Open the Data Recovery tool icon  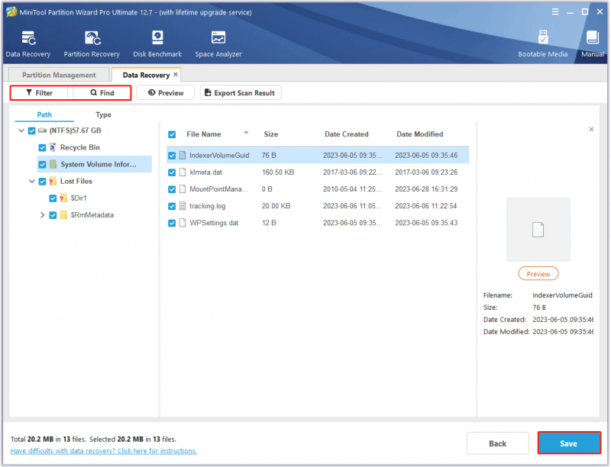[x=28, y=38]
